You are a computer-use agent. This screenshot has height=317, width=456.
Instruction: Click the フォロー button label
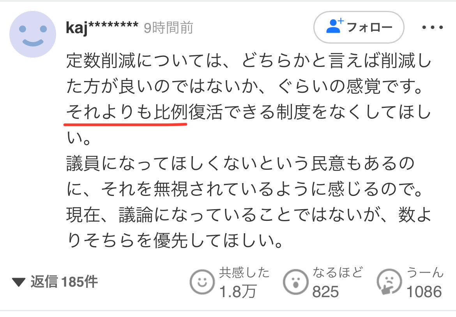tap(369, 27)
